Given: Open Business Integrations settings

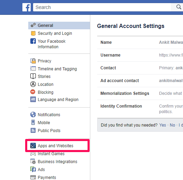Looking at the screenshot, I should pos(58,162).
